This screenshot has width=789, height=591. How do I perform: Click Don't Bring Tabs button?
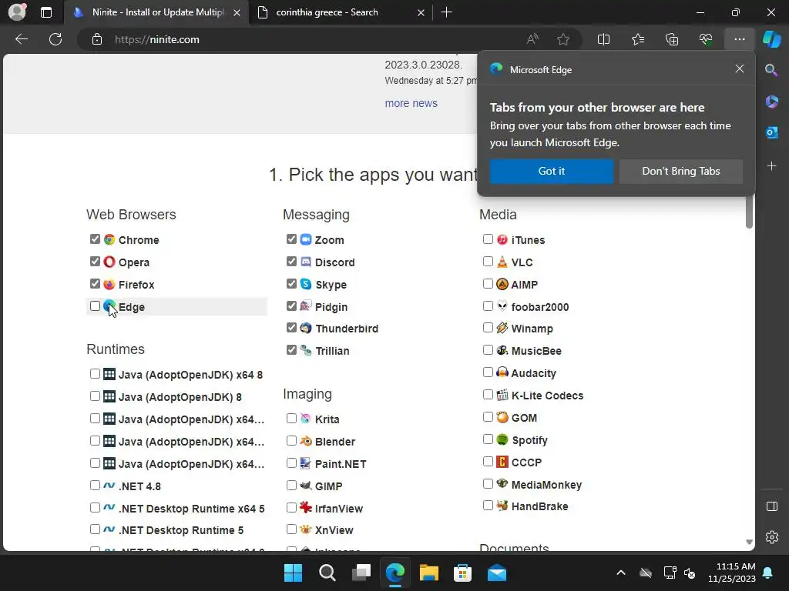(681, 171)
